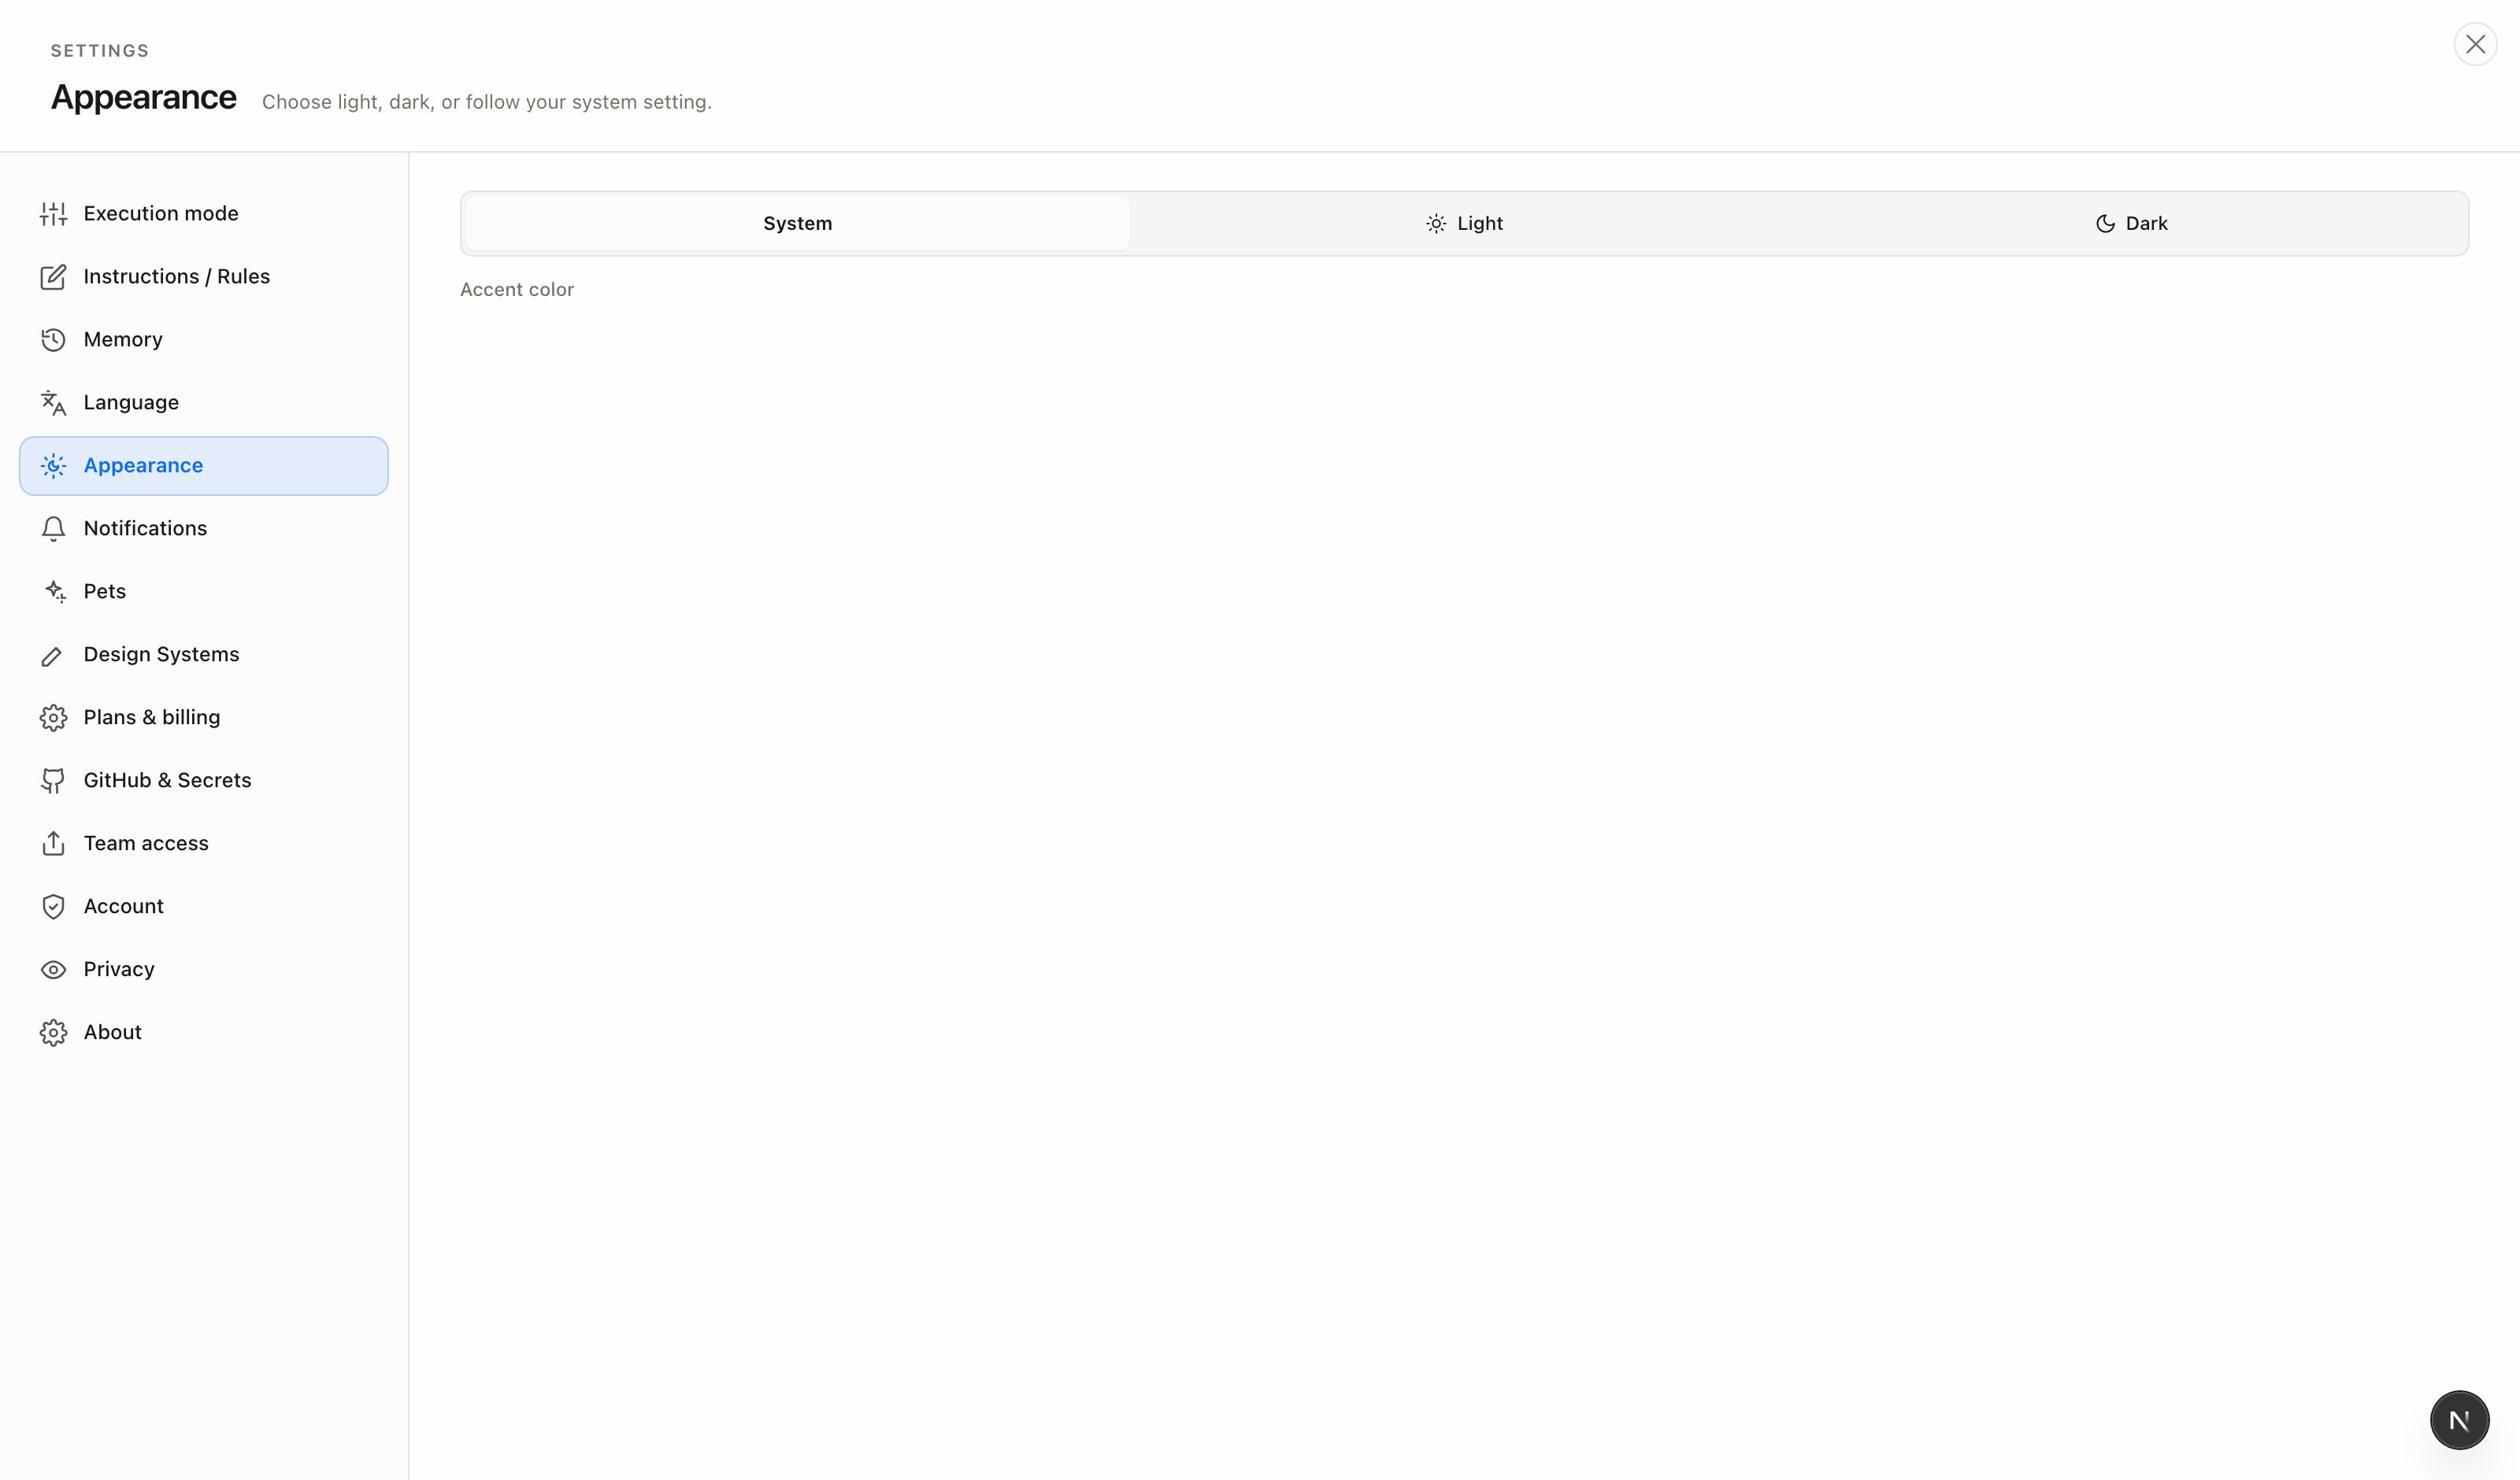Viewport: 2520px width, 1480px height.
Task: Click the Plans & billing gear icon
Action: click(53, 718)
